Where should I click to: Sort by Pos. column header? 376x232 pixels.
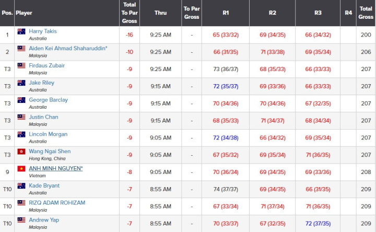tap(7, 13)
